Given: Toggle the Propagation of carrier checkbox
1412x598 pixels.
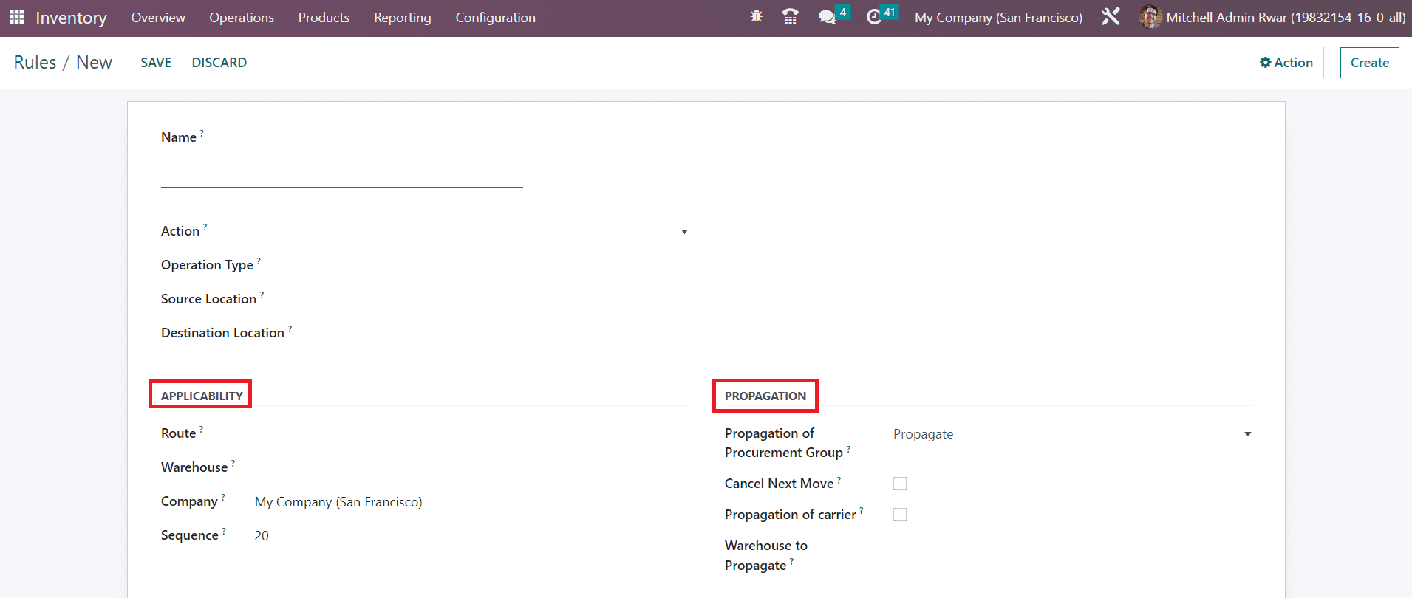Looking at the screenshot, I should (899, 515).
